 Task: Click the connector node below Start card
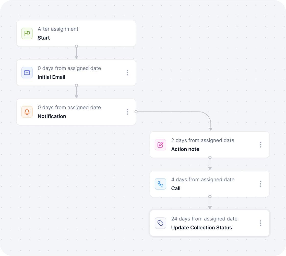[x=77, y=46]
